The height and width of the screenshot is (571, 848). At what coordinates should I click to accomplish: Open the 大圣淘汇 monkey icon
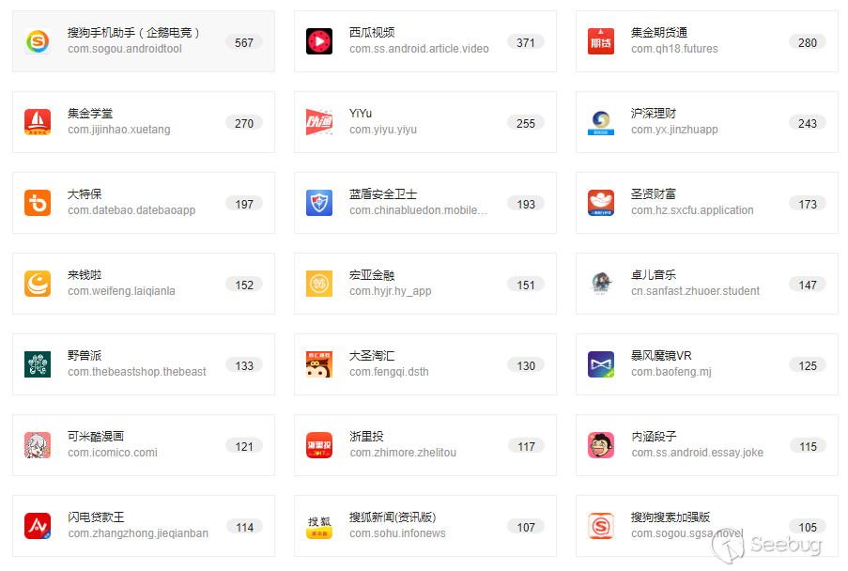[319, 364]
